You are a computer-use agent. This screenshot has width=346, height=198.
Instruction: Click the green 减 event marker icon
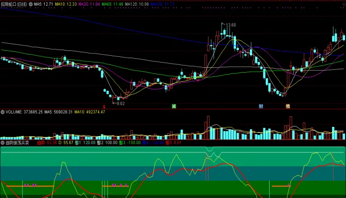[x=173, y=107]
